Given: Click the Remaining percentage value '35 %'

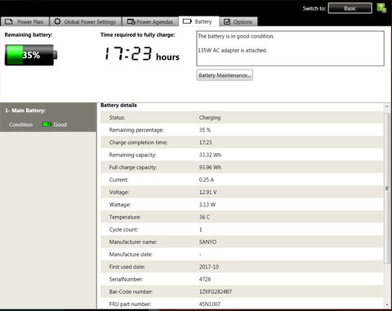Looking at the screenshot, I should point(205,130).
